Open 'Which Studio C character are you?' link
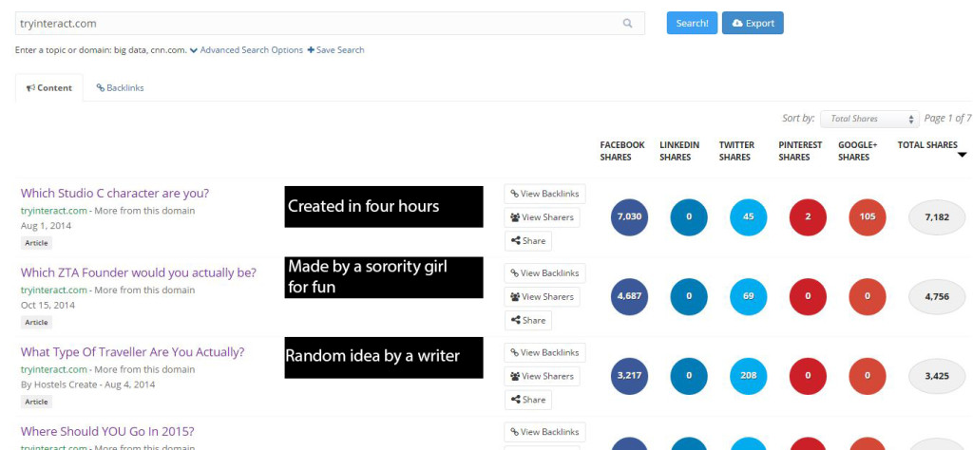Viewport: 973px width, 450px height. click(x=115, y=193)
